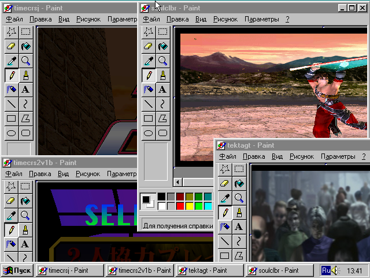Choose the Ellipse tool in timecrsj window

point(12,133)
